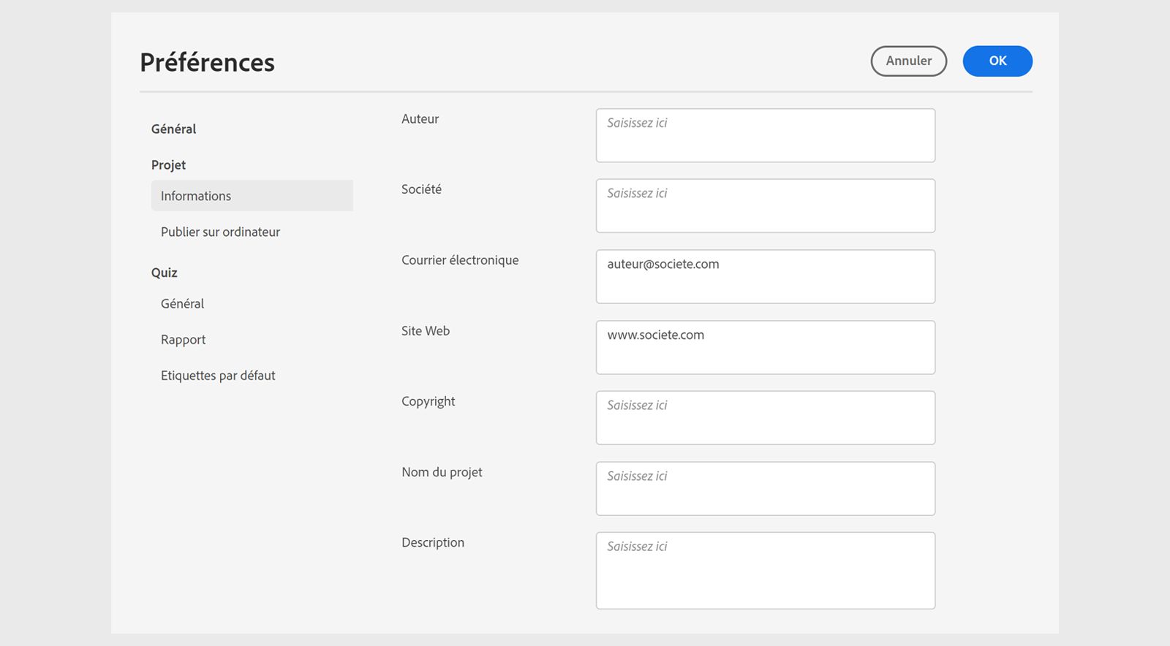Click the Site Web label
1170x646 pixels.
coord(426,331)
